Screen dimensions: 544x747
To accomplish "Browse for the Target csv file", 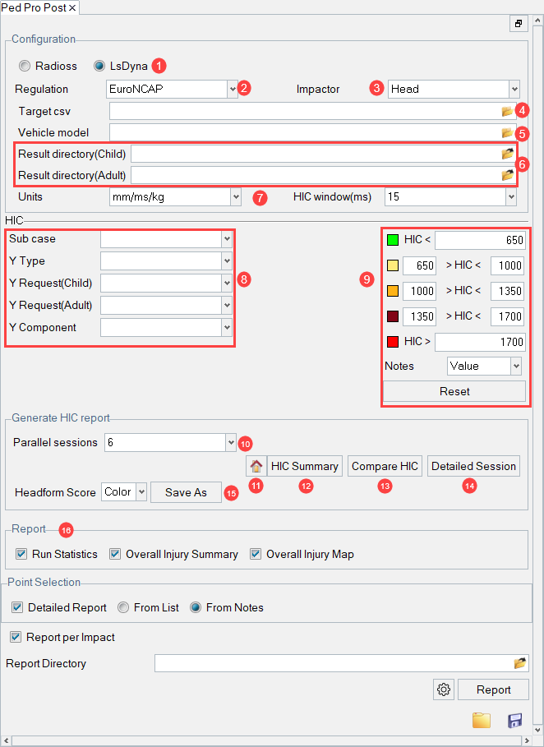I will (x=507, y=111).
